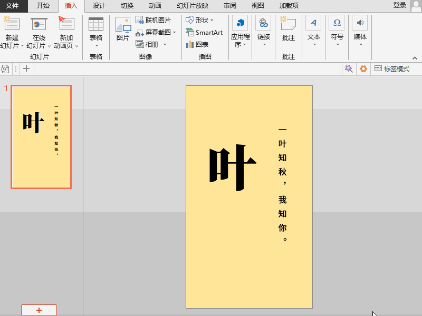Click the Online Pictures (联机图片) button
This screenshot has height=316, width=422.
[154, 20]
